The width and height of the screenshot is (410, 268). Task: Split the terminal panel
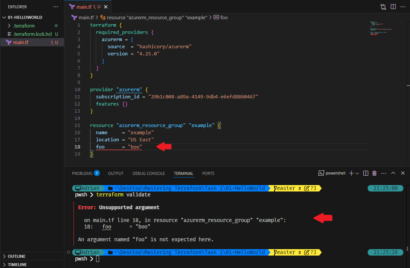[366, 173]
